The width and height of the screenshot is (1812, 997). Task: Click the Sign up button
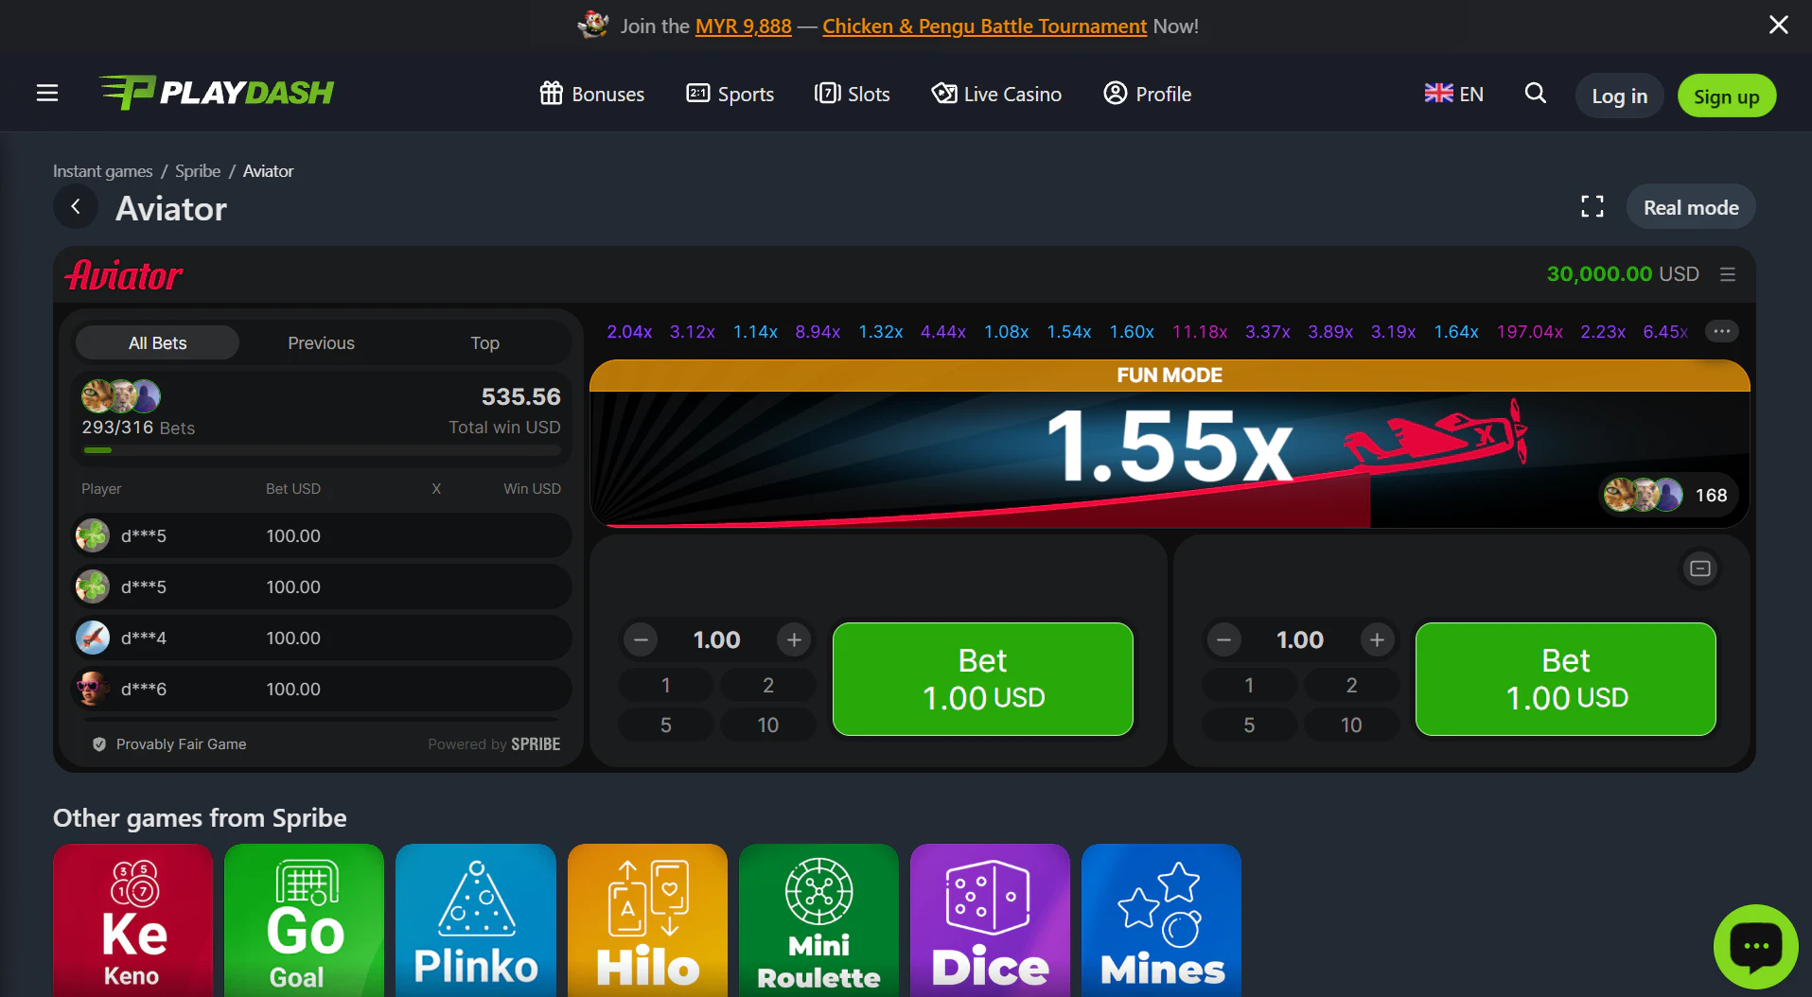tap(1727, 96)
